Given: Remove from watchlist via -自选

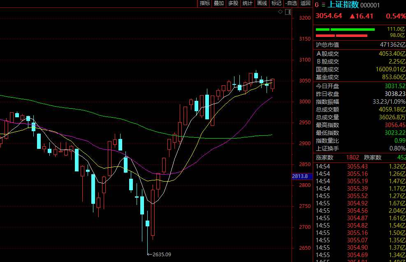Looking at the screenshot, I should pos(291,3).
